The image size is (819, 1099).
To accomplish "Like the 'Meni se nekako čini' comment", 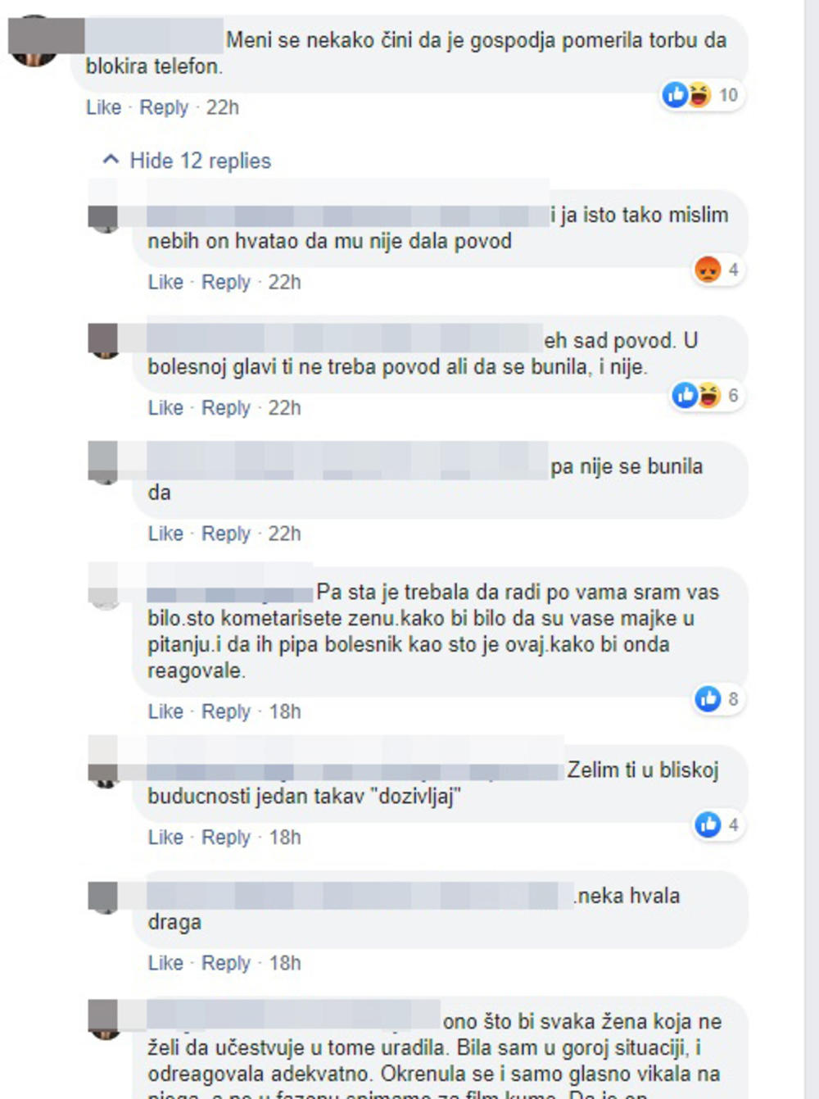I will 103,107.
